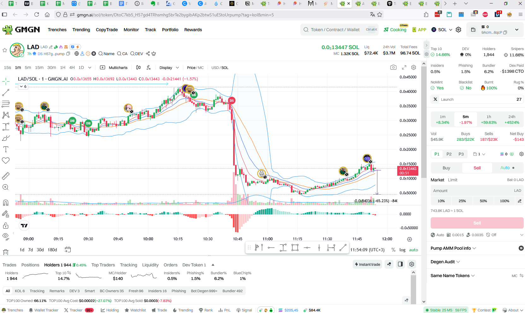
Task: Select the trend line drawing tool
Action: click(x=6, y=93)
